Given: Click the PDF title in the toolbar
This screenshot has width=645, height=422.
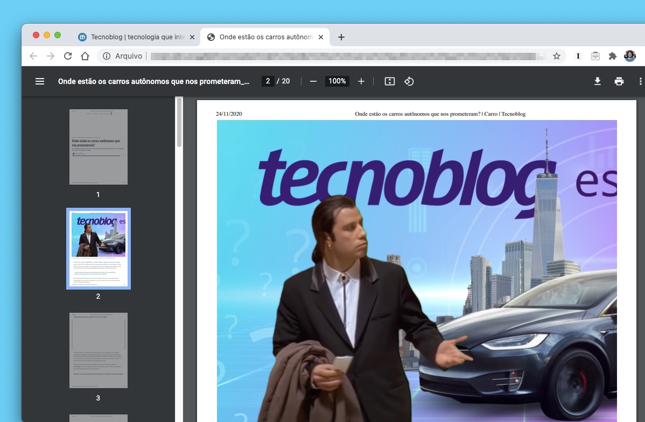Looking at the screenshot, I should pos(153,81).
